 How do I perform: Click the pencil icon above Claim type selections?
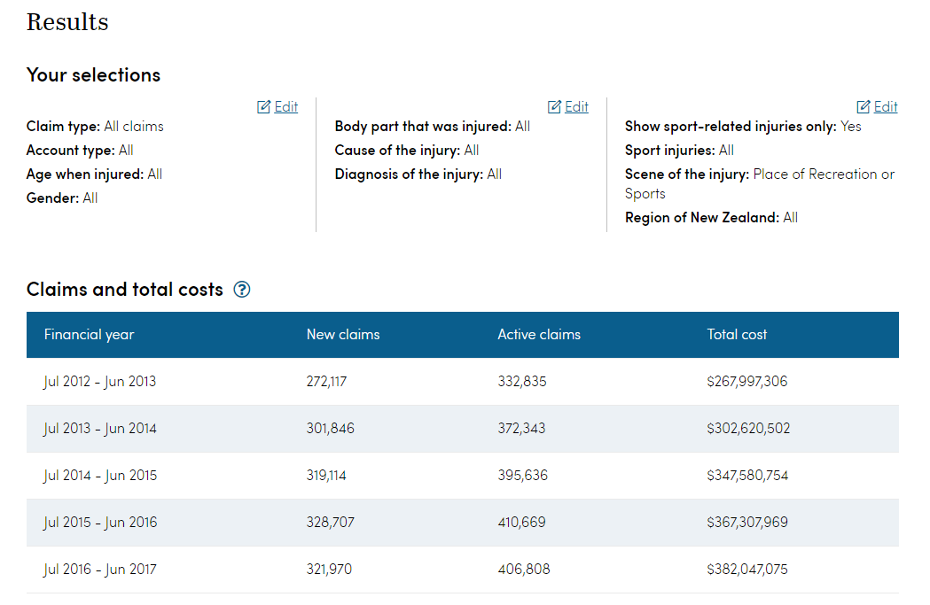263,107
